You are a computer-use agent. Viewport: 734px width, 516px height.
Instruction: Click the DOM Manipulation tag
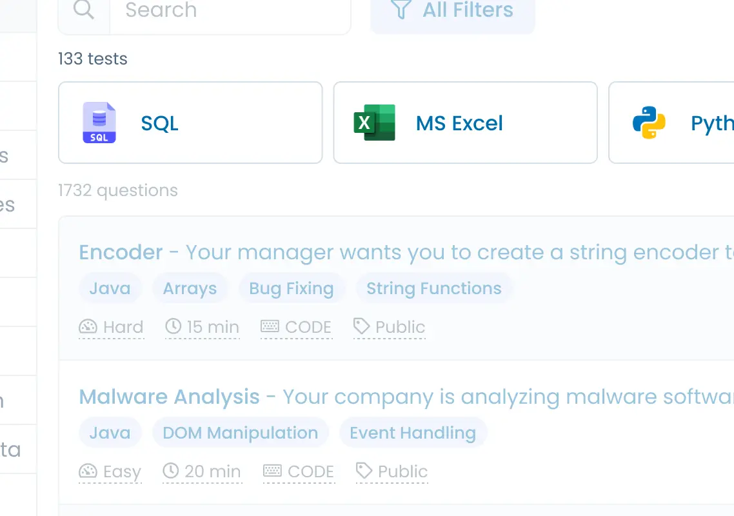coord(240,433)
